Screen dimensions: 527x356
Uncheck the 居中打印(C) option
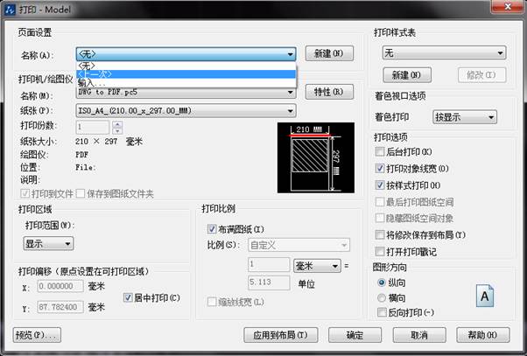point(129,297)
